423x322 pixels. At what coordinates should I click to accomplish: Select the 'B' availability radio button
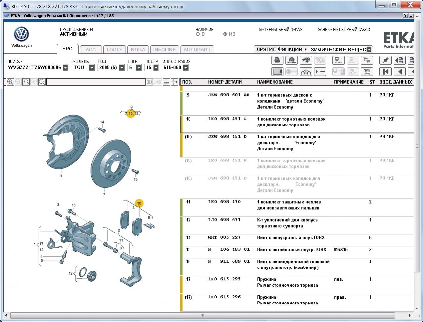[198, 34]
